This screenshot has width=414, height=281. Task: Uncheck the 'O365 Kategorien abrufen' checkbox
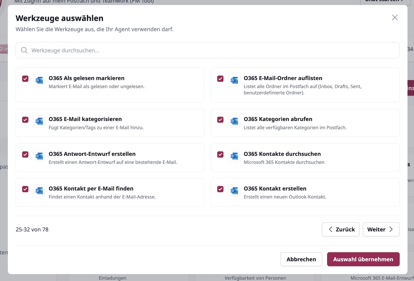(x=220, y=120)
